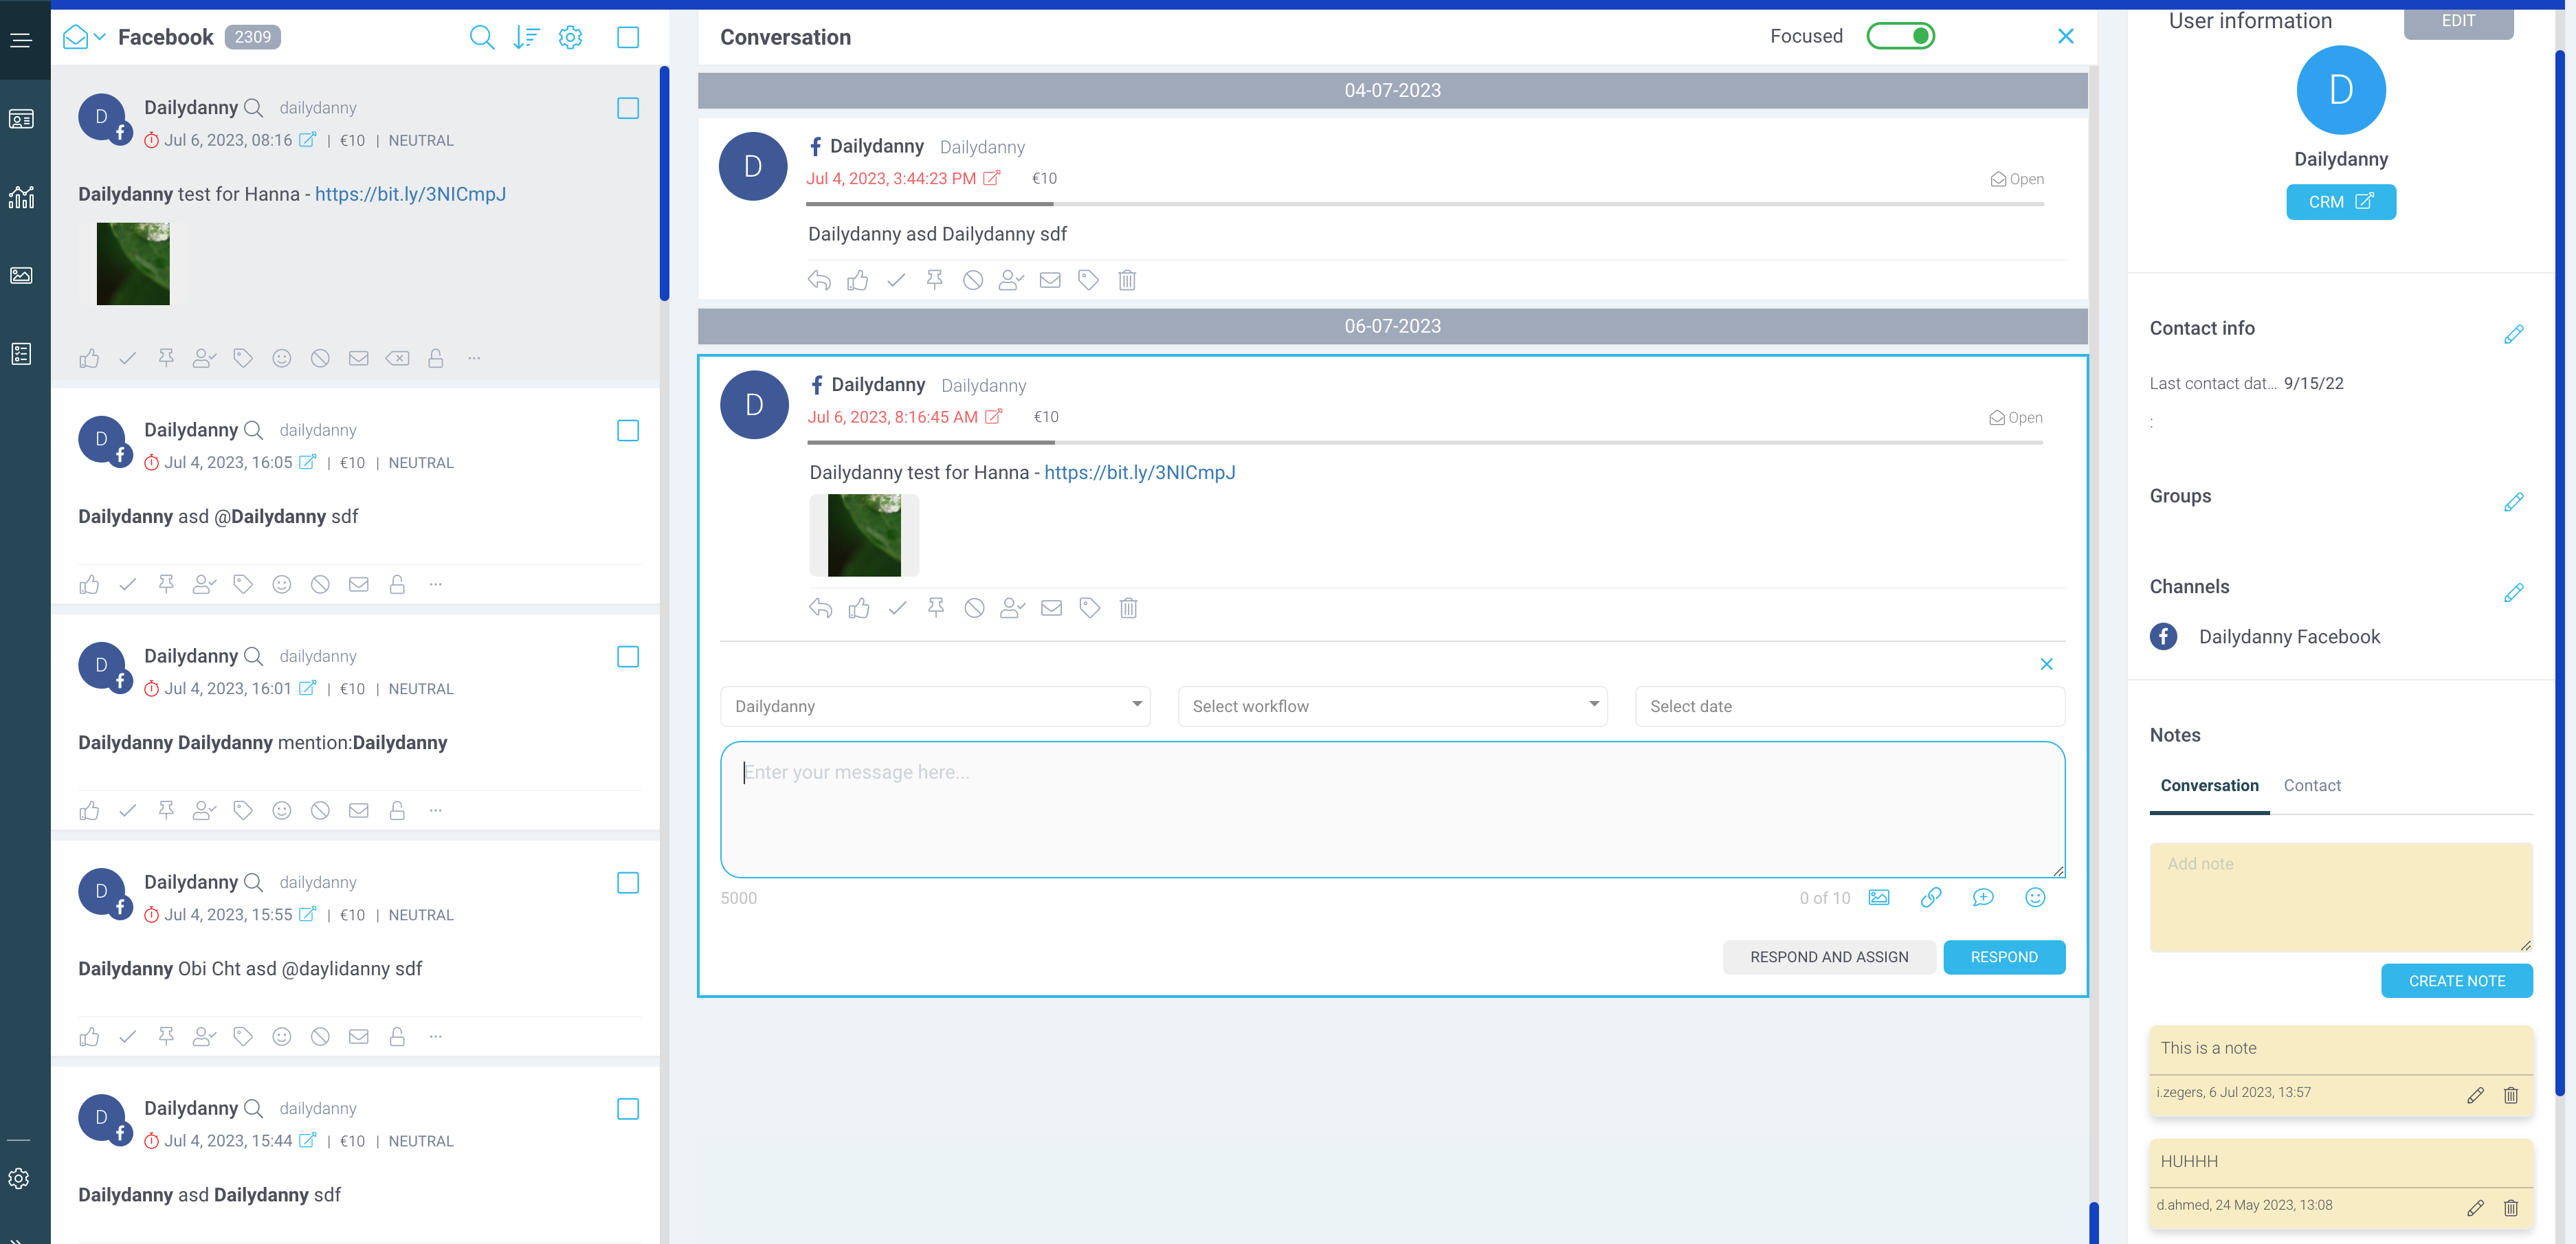Image resolution: width=2576 pixels, height=1244 pixels.
Task: Check the Jul 4, 2023, 16:05 message
Action: click(x=628, y=431)
